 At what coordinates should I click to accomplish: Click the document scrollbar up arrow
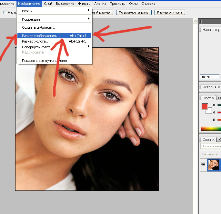click(195, 21)
